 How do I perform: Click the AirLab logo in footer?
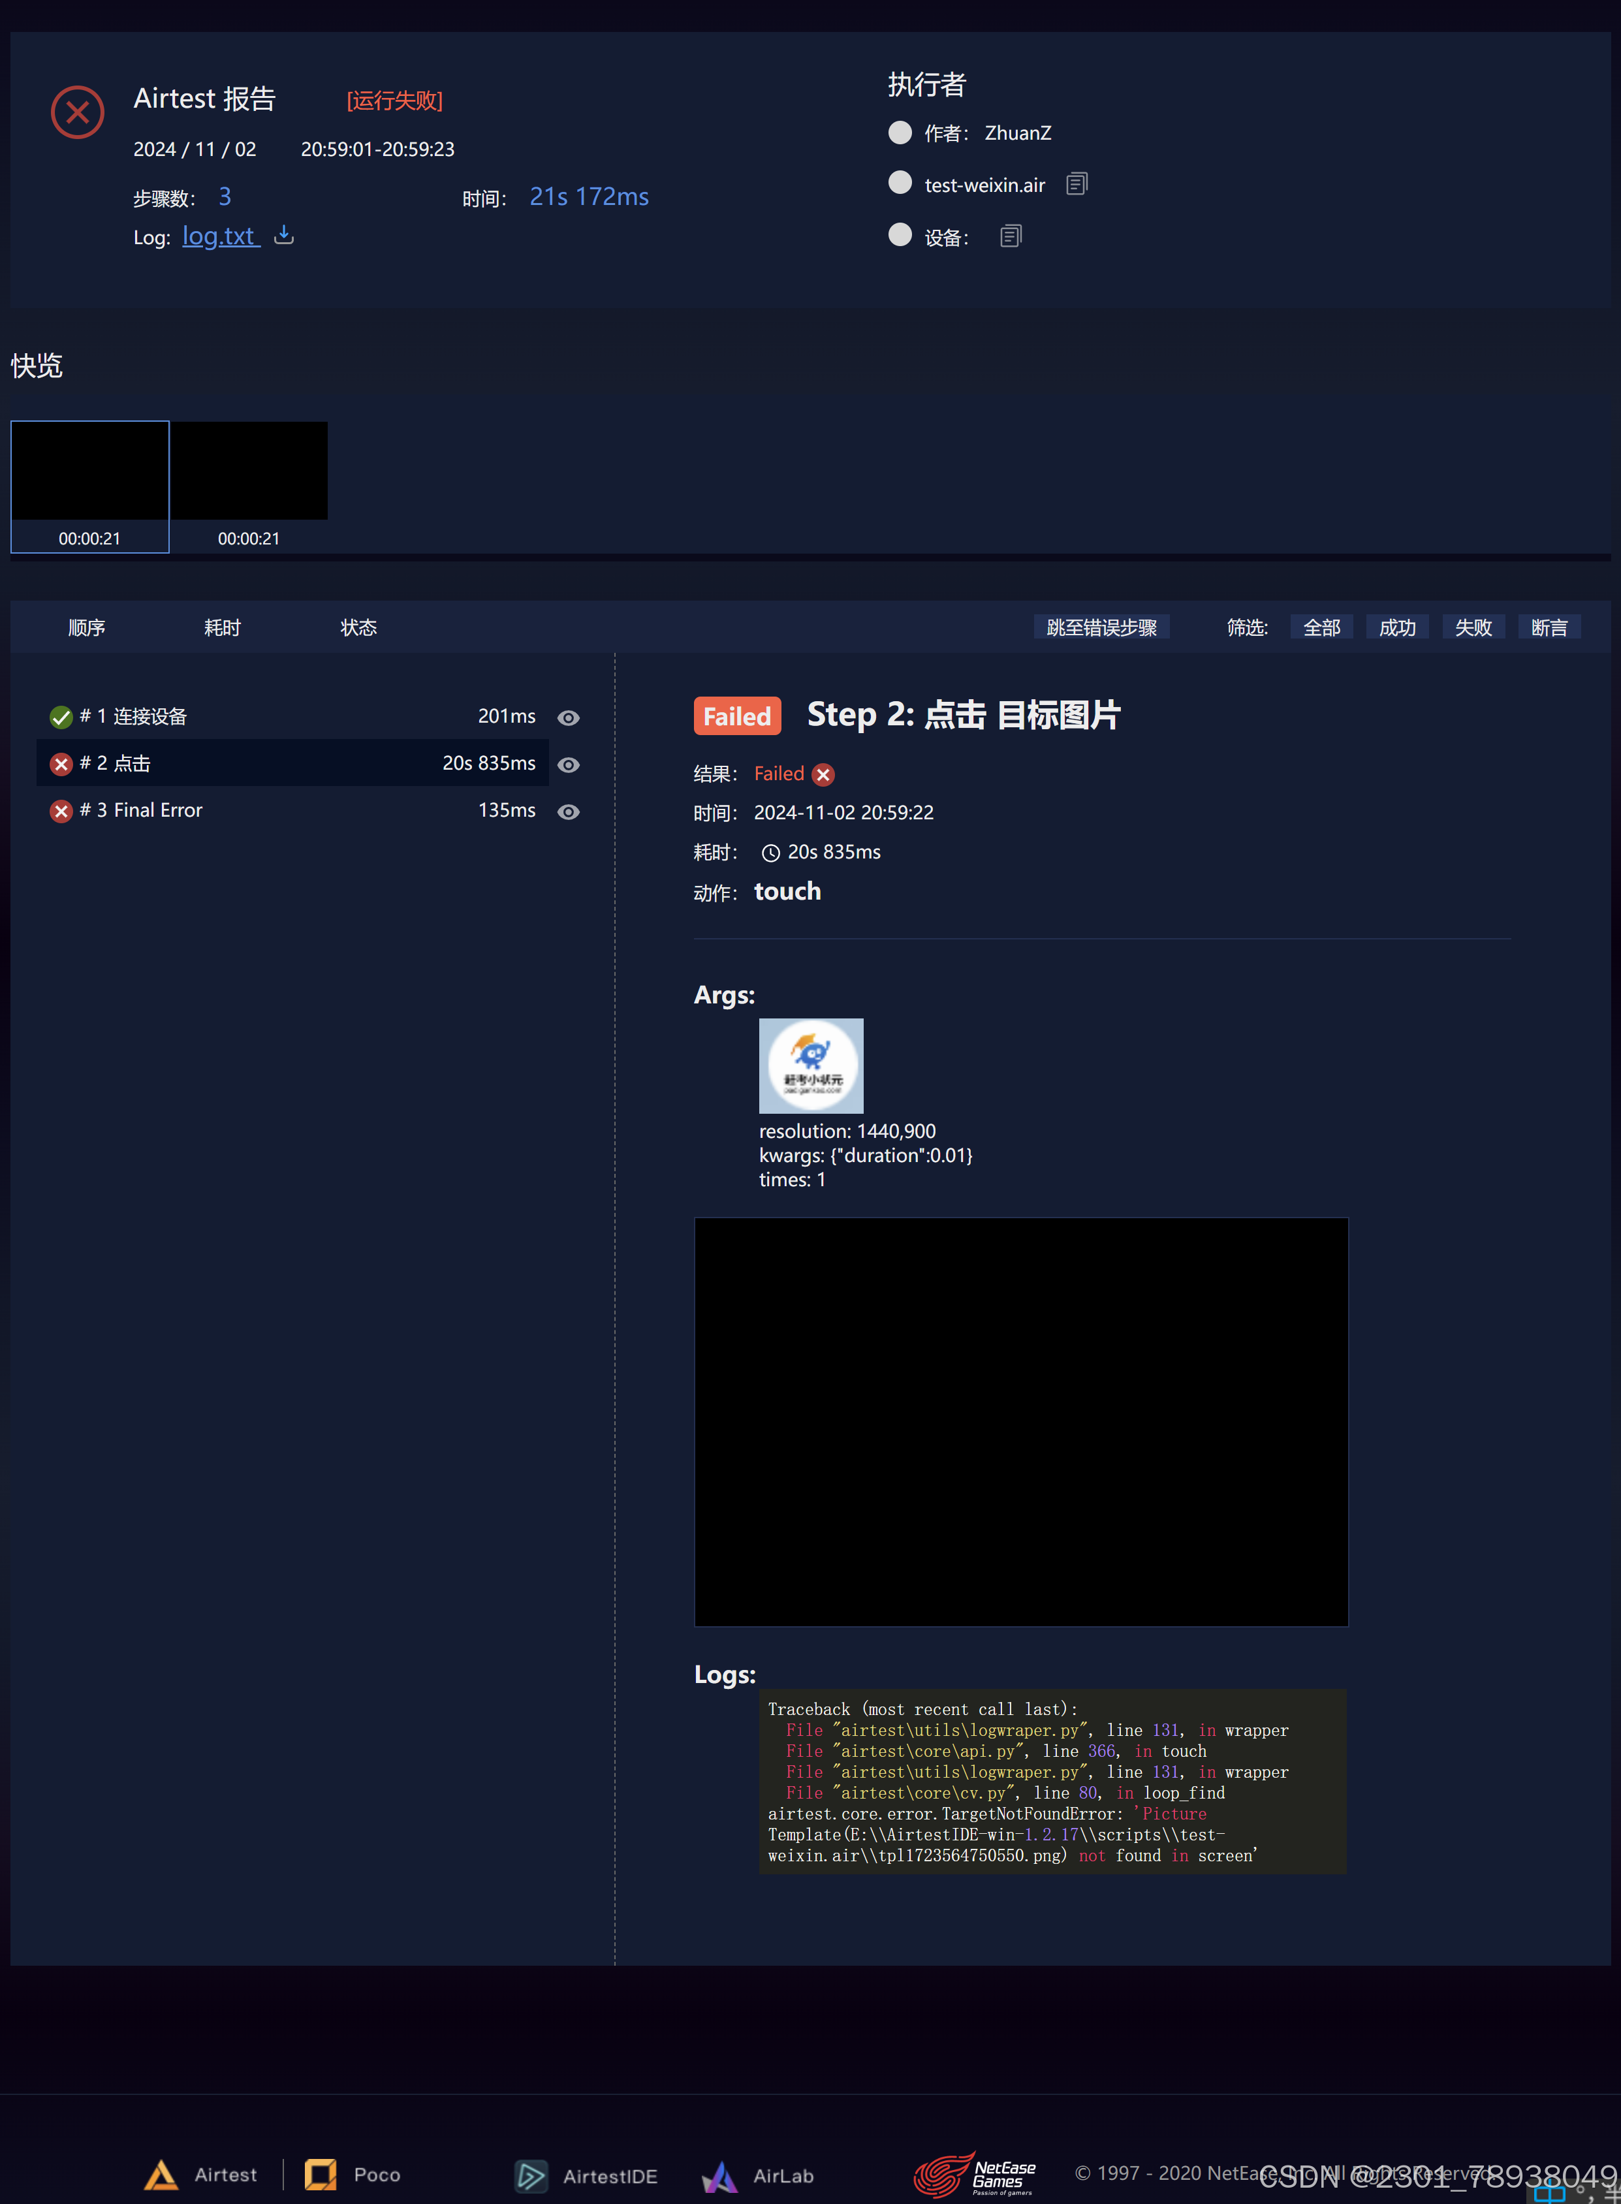(720, 2175)
